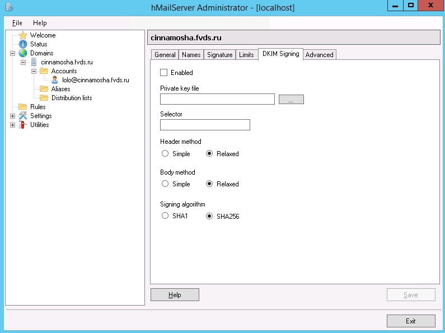Image resolution: width=445 pixels, height=333 pixels.
Task: Browse for private key file button
Action: pyautogui.click(x=291, y=99)
